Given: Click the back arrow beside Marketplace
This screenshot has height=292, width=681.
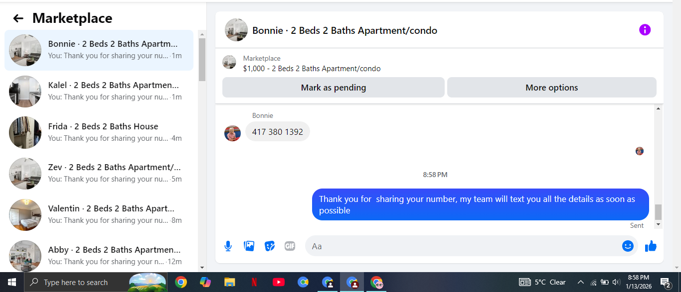Looking at the screenshot, I should [18, 18].
